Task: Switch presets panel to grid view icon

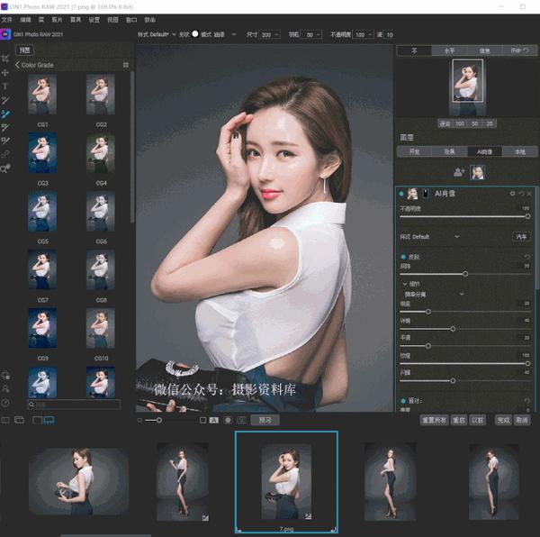Action: click(126, 65)
